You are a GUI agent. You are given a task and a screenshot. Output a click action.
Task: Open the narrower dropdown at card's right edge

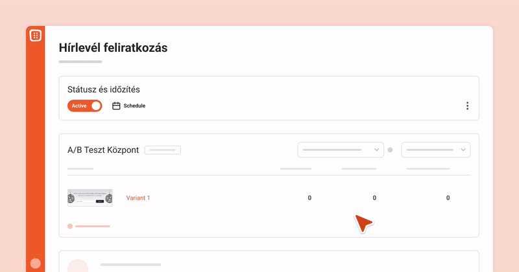click(x=436, y=150)
